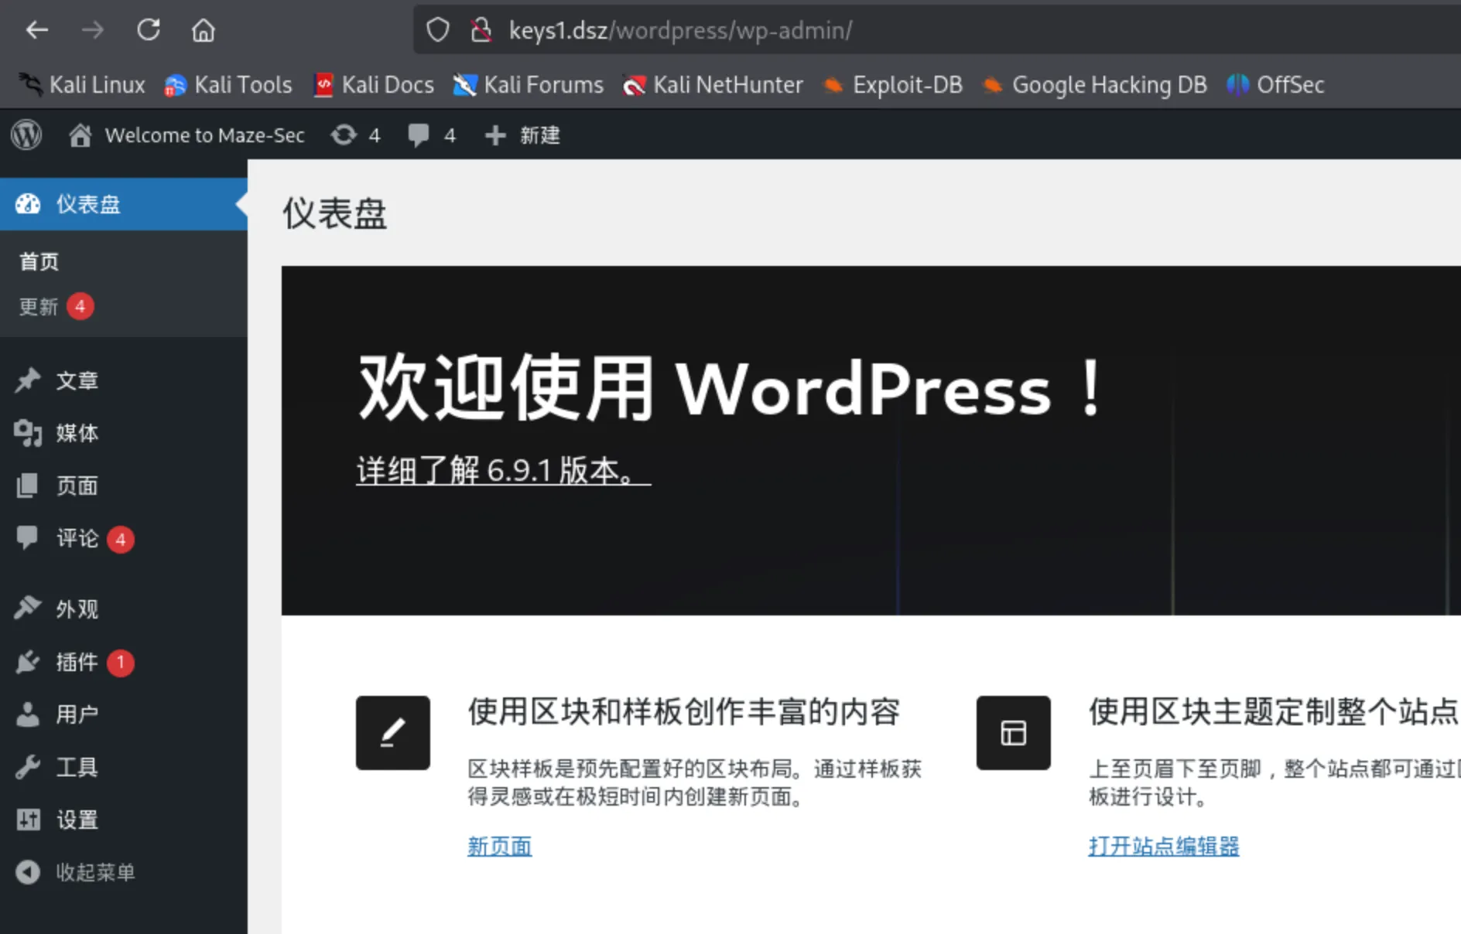Click the red badge next to 评论

coord(121,539)
